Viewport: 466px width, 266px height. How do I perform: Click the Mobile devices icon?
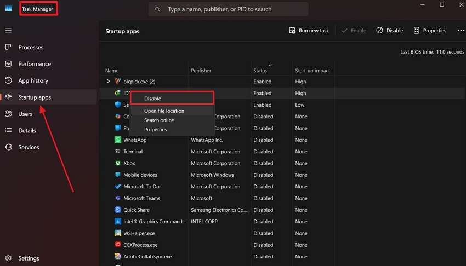pyautogui.click(x=118, y=175)
